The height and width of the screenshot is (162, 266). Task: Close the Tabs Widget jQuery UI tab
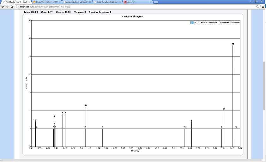[59, 2]
